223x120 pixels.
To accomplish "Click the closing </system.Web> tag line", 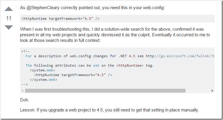I will [x=43, y=80].
